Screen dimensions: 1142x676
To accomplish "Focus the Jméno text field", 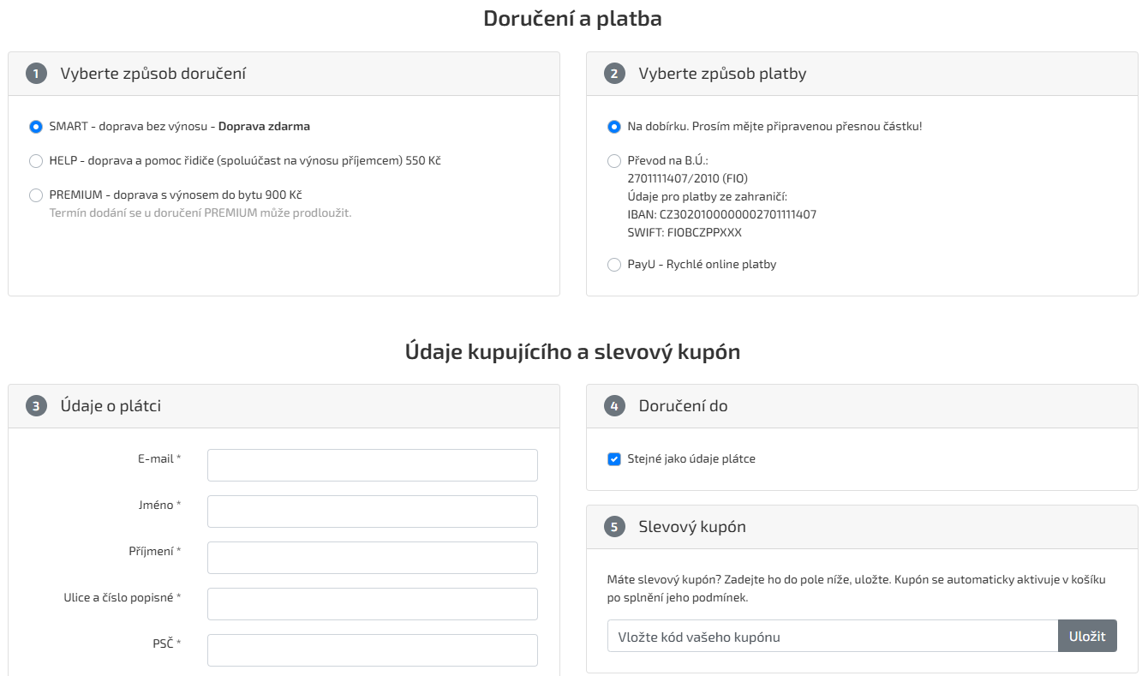I will coord(372,511).
